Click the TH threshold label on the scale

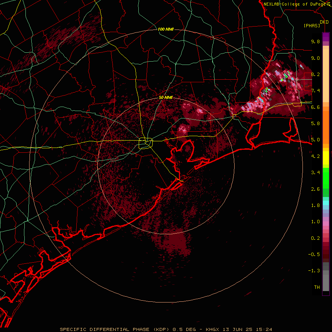coord(317,287)
